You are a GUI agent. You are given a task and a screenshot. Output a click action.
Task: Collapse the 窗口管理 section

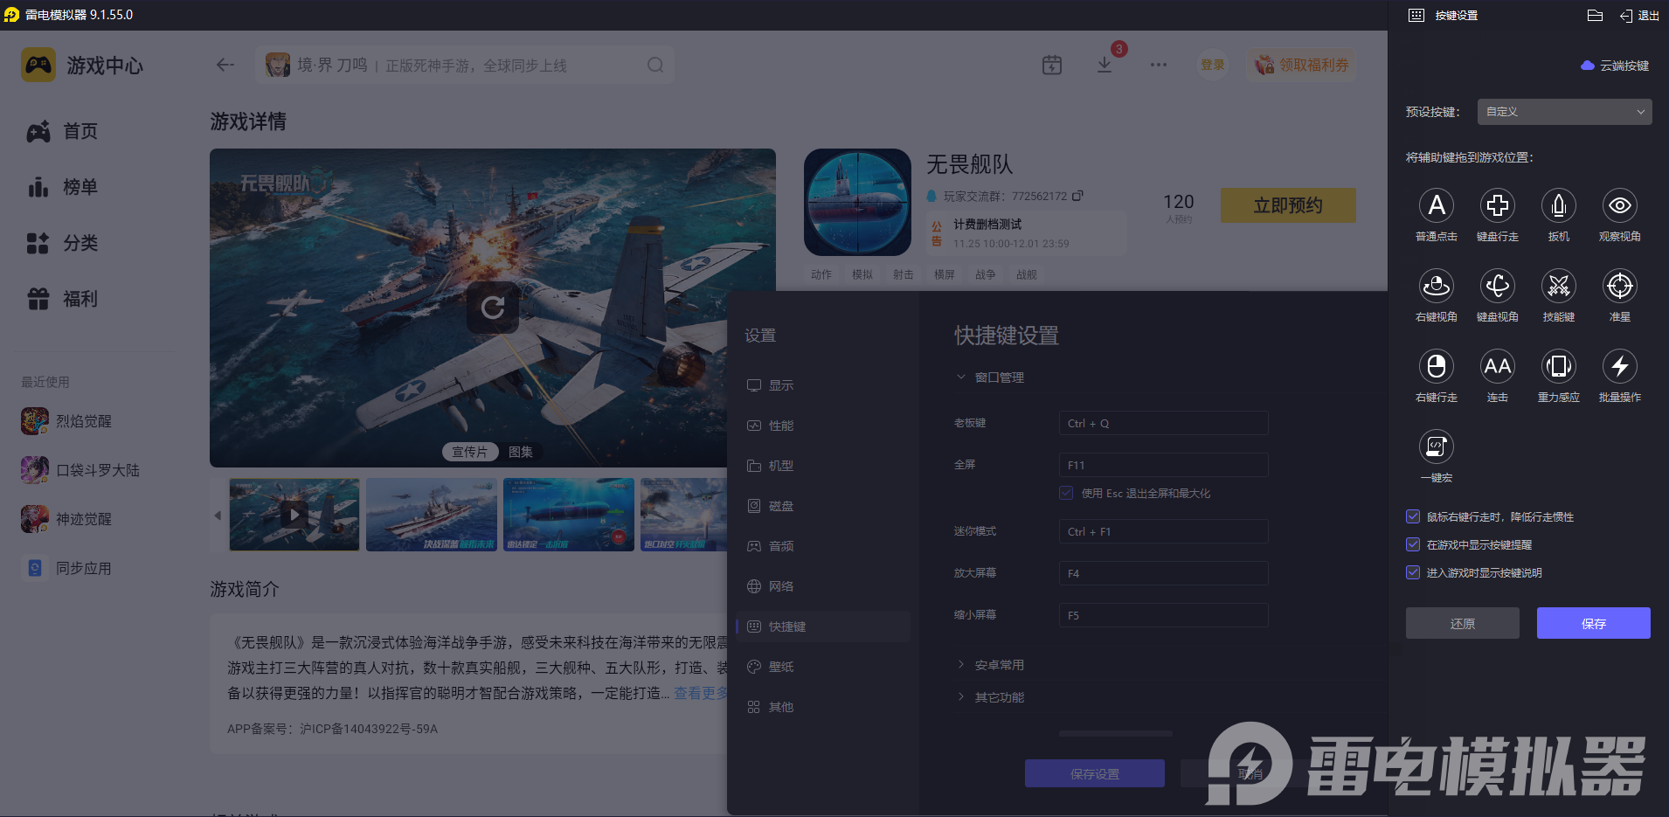coord(990,377)
